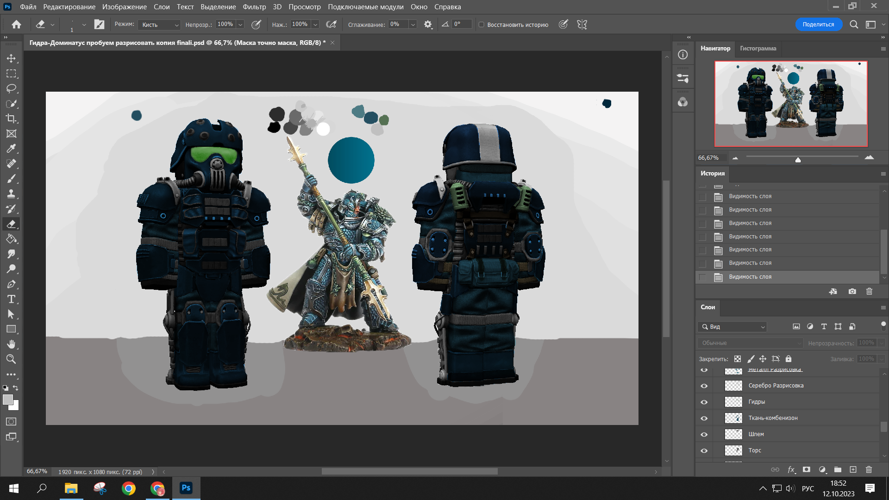889x500 pixels.
Task: Hide the Ткань-комбенизон layer
Action: click(x=704, y=418)
